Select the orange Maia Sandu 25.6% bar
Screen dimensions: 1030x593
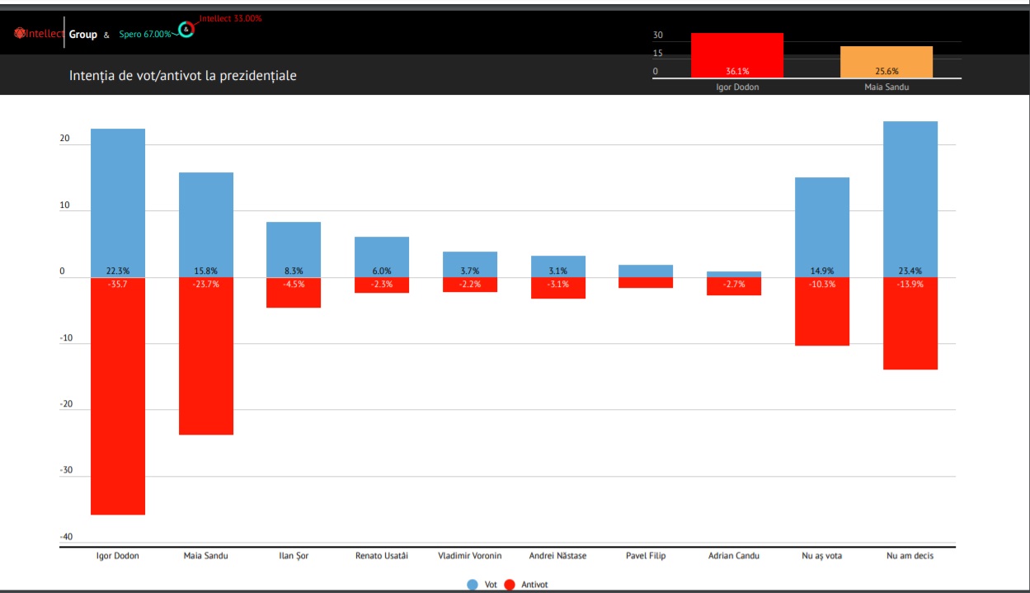tap(886, 61)
